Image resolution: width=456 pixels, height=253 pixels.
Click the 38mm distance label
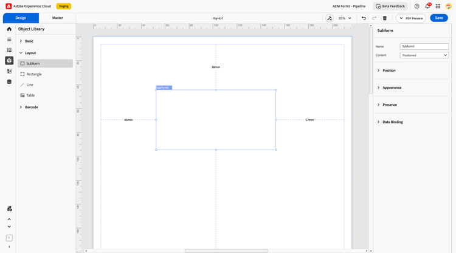216,67
